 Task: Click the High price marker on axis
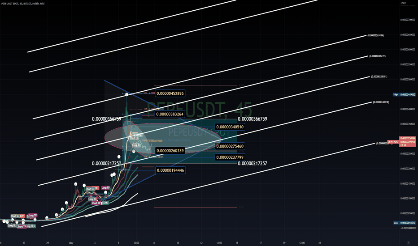click(x=405, y=94)
